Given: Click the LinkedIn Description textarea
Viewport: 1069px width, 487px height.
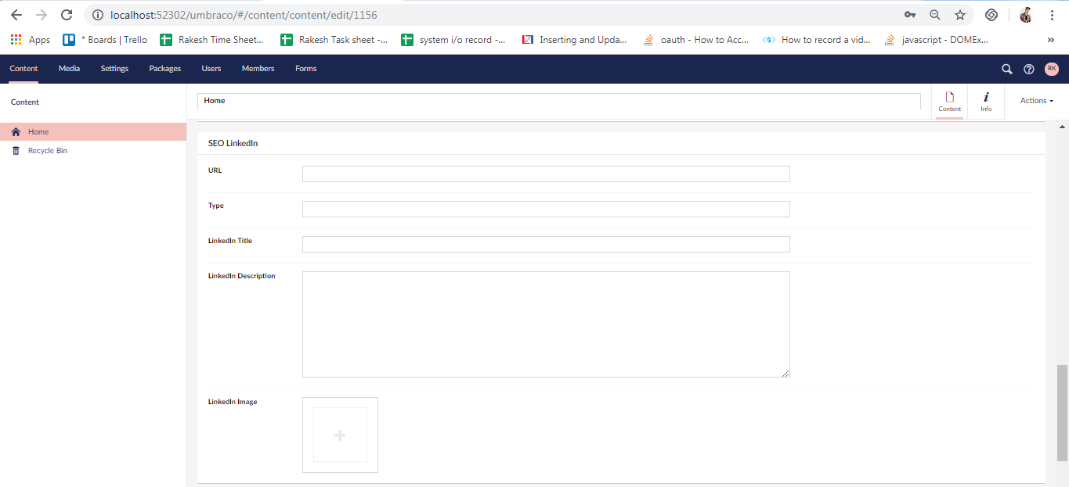Looking at the screenshot, I should 546,324.
